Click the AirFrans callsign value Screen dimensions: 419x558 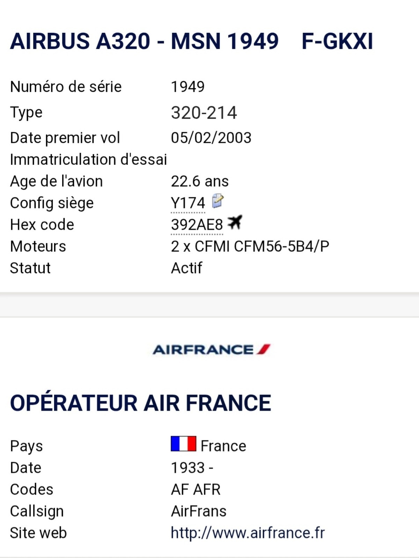199,512
